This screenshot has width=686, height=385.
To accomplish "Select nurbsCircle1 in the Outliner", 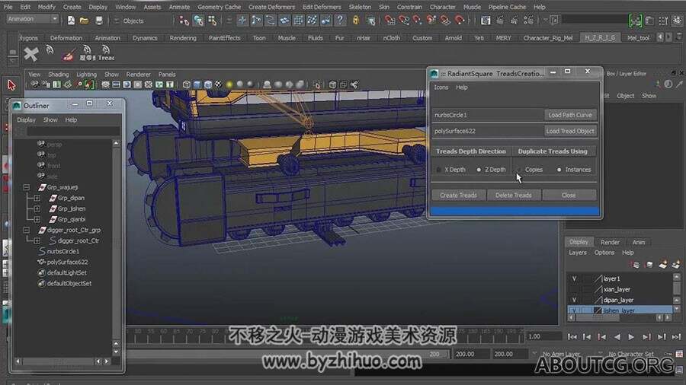I will pos(63,251).
